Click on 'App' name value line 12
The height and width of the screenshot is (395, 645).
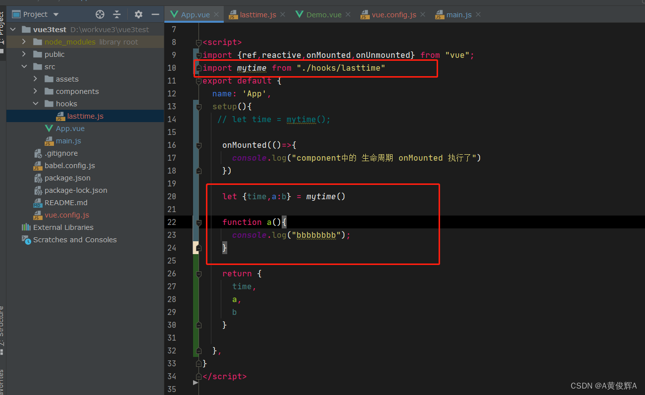point(254,93)
